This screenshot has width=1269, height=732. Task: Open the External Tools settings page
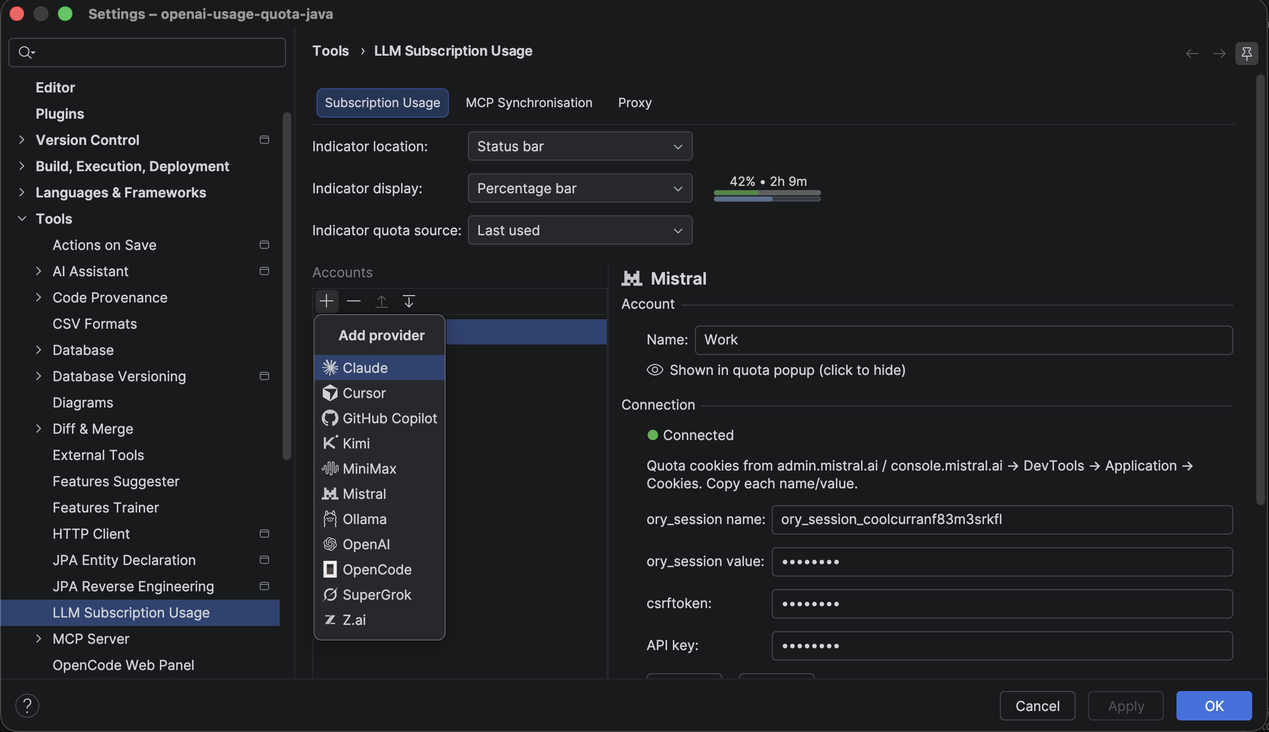(98, 455)
